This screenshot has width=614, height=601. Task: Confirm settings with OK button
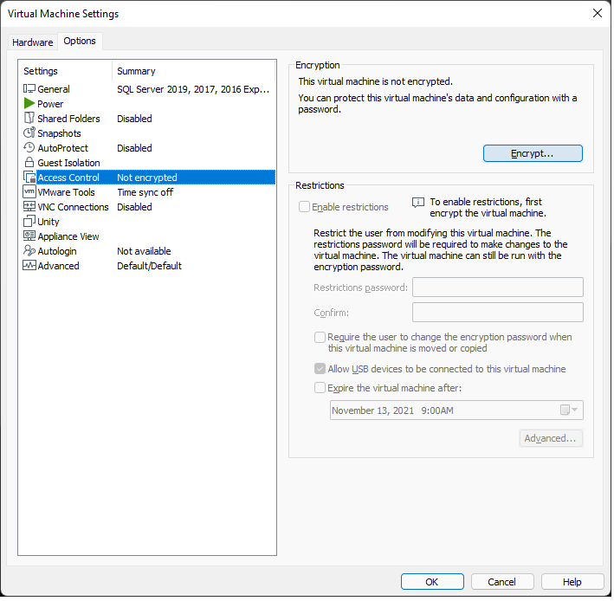[434, 584]
